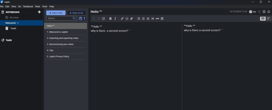Image resolution: width=272 pixels, height=110 pixels.
Task: Open the spell checker language 'en' selector
Action: (253, 12)
